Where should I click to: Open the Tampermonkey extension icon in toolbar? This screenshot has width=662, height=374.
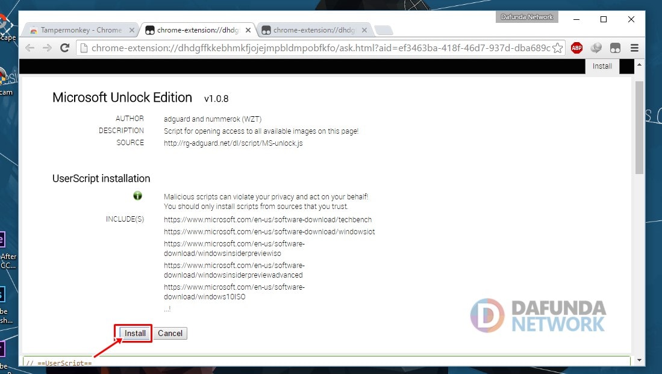pyautogui.click(x=615, y=48)
